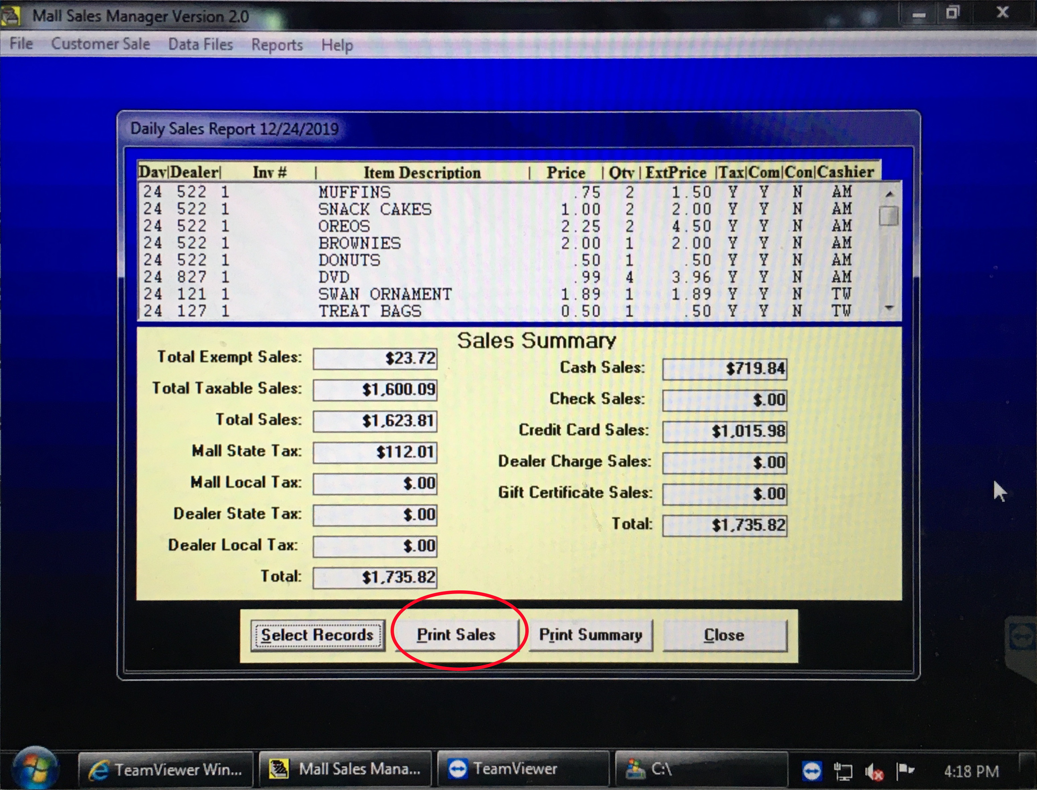Click the Mall State Tax field
1037x790 pixels.
[375, 453]
